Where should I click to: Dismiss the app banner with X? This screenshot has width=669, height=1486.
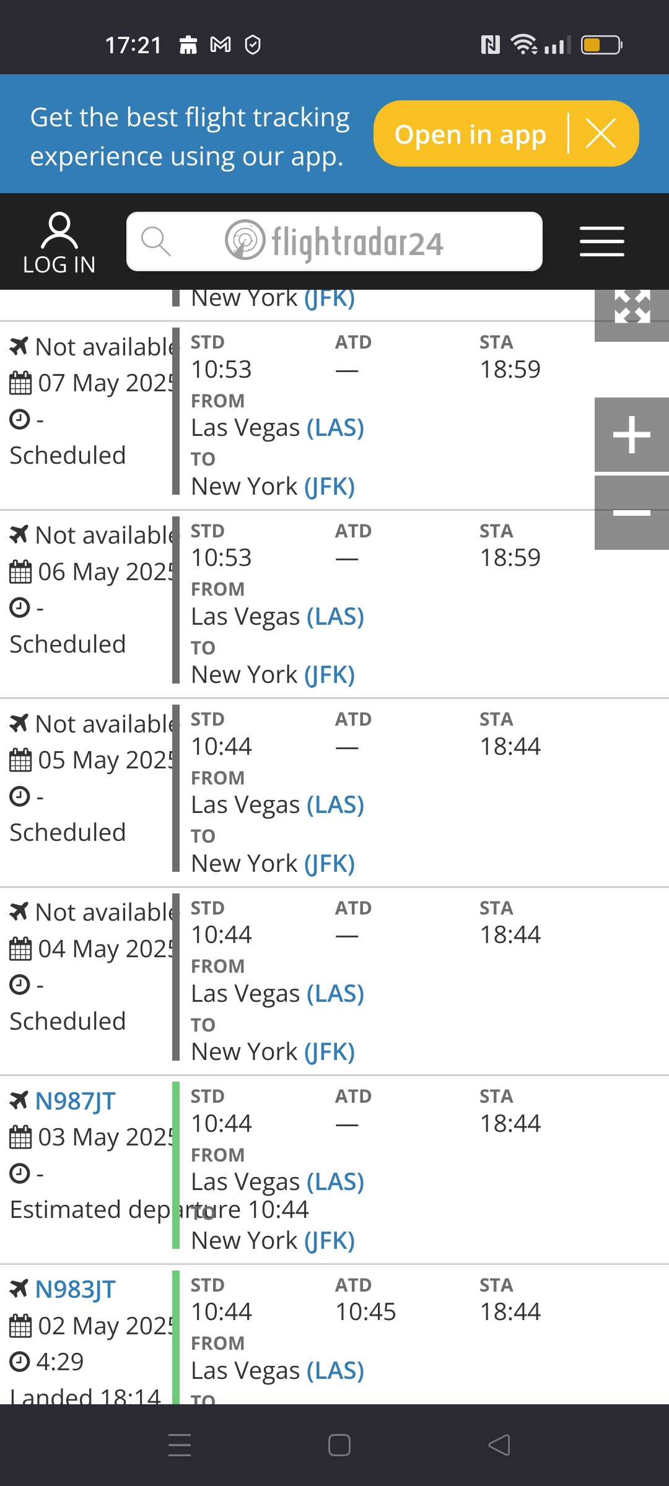(601, 134)
